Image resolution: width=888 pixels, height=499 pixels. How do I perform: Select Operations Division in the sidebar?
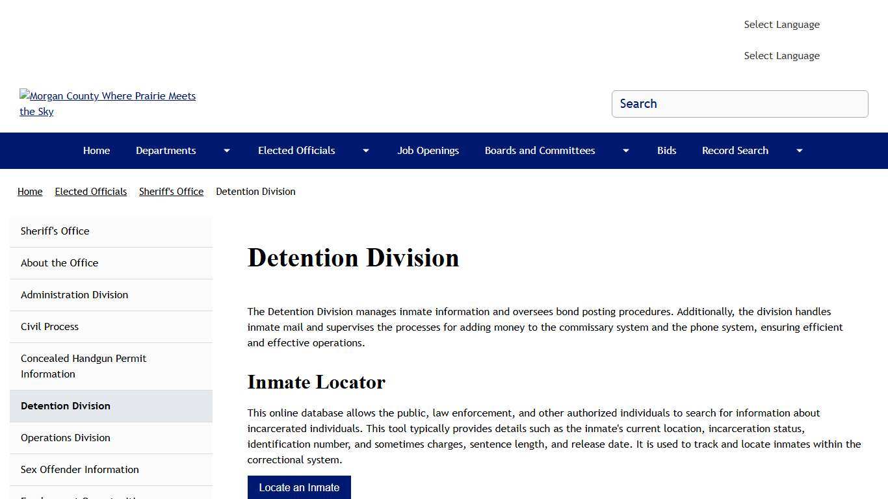pyautogui.click(x=65, y=437)
